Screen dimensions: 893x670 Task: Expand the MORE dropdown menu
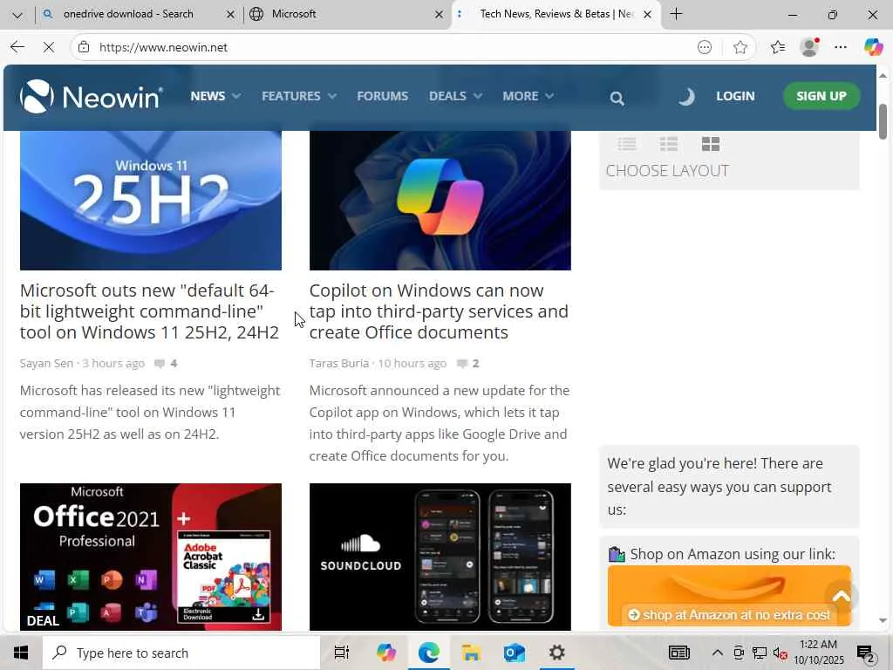pos(528,96)
